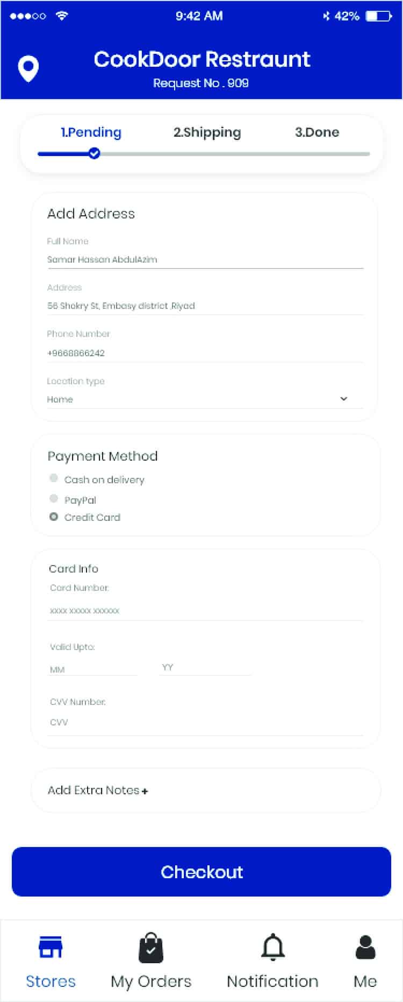Open My Orders shopping bag icon

[151, 948]
